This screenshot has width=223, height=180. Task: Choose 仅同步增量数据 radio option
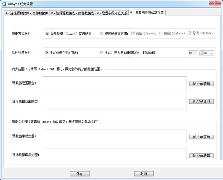tap(102, 34)
